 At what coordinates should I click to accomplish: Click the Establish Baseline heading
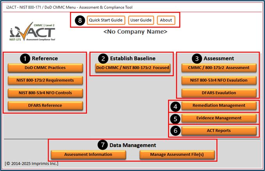132,58
